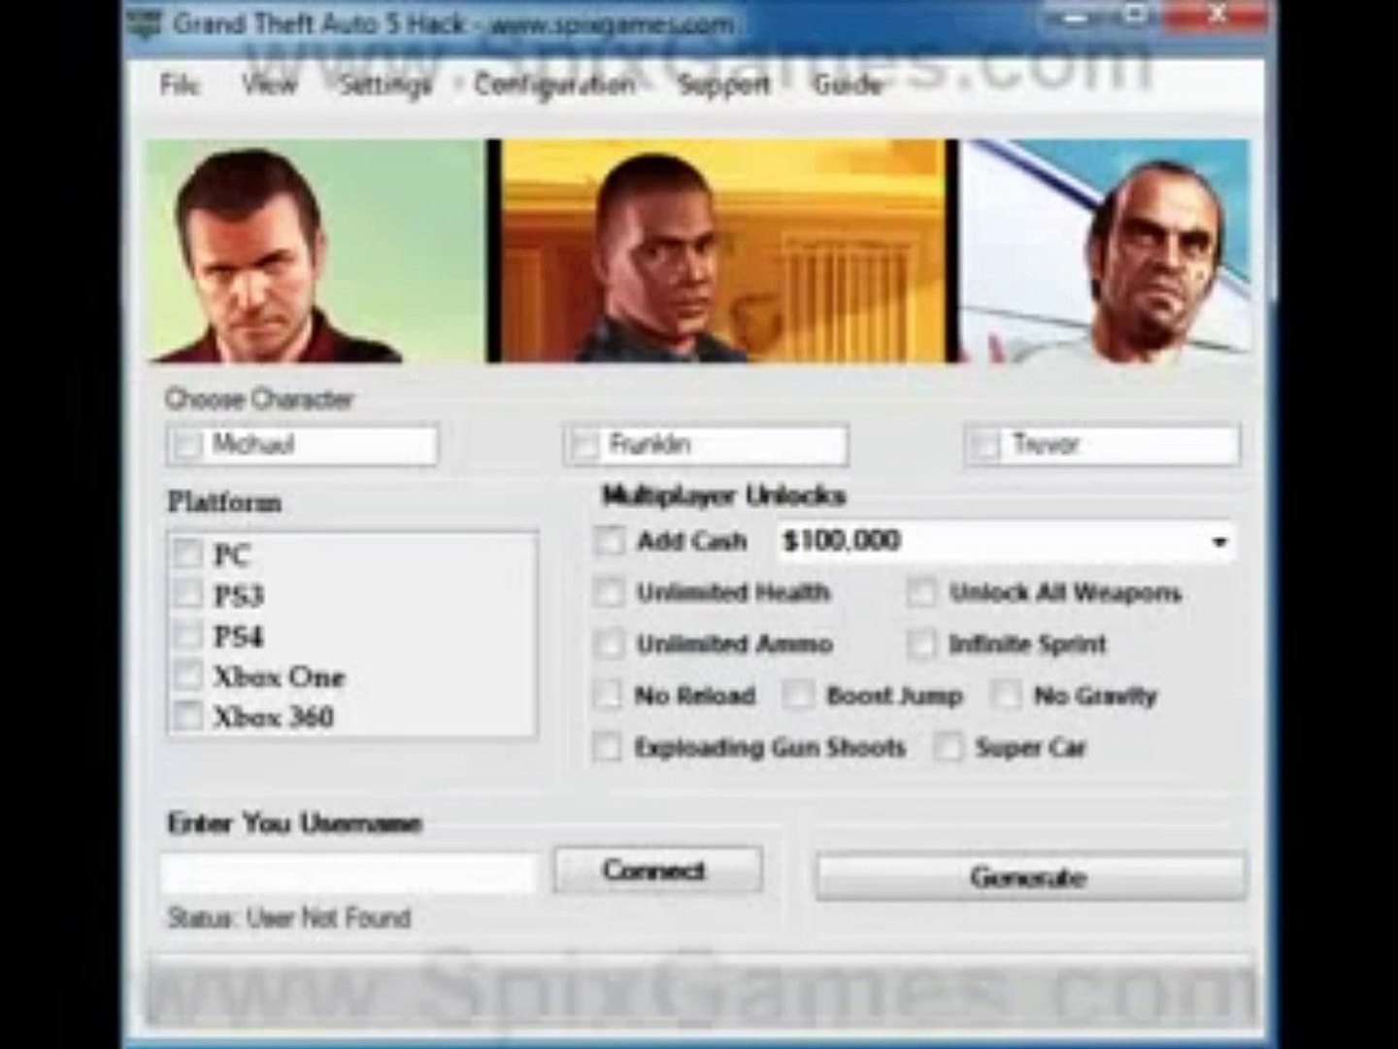Select the PS3 platform checkbox

[x=186, y=594]
